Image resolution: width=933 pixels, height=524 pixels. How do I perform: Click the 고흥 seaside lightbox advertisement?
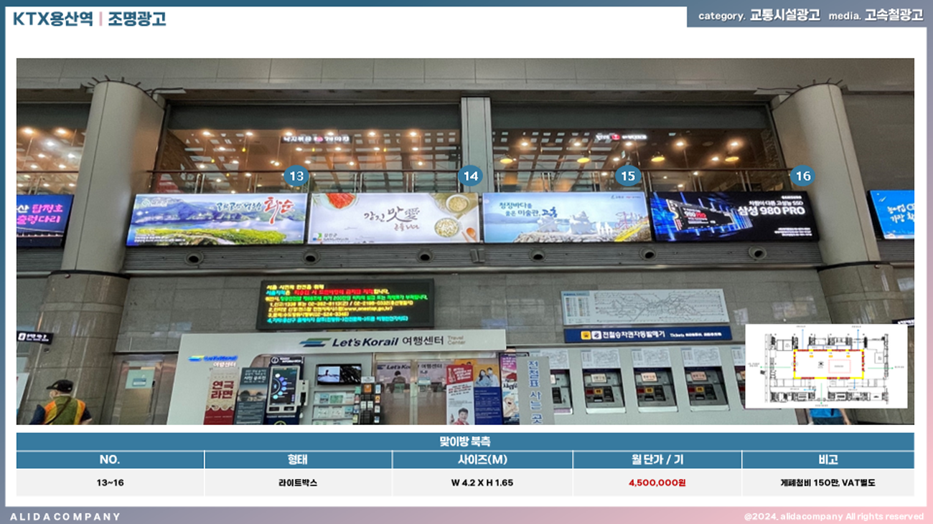pyautogui.click(x=566, y=217)
